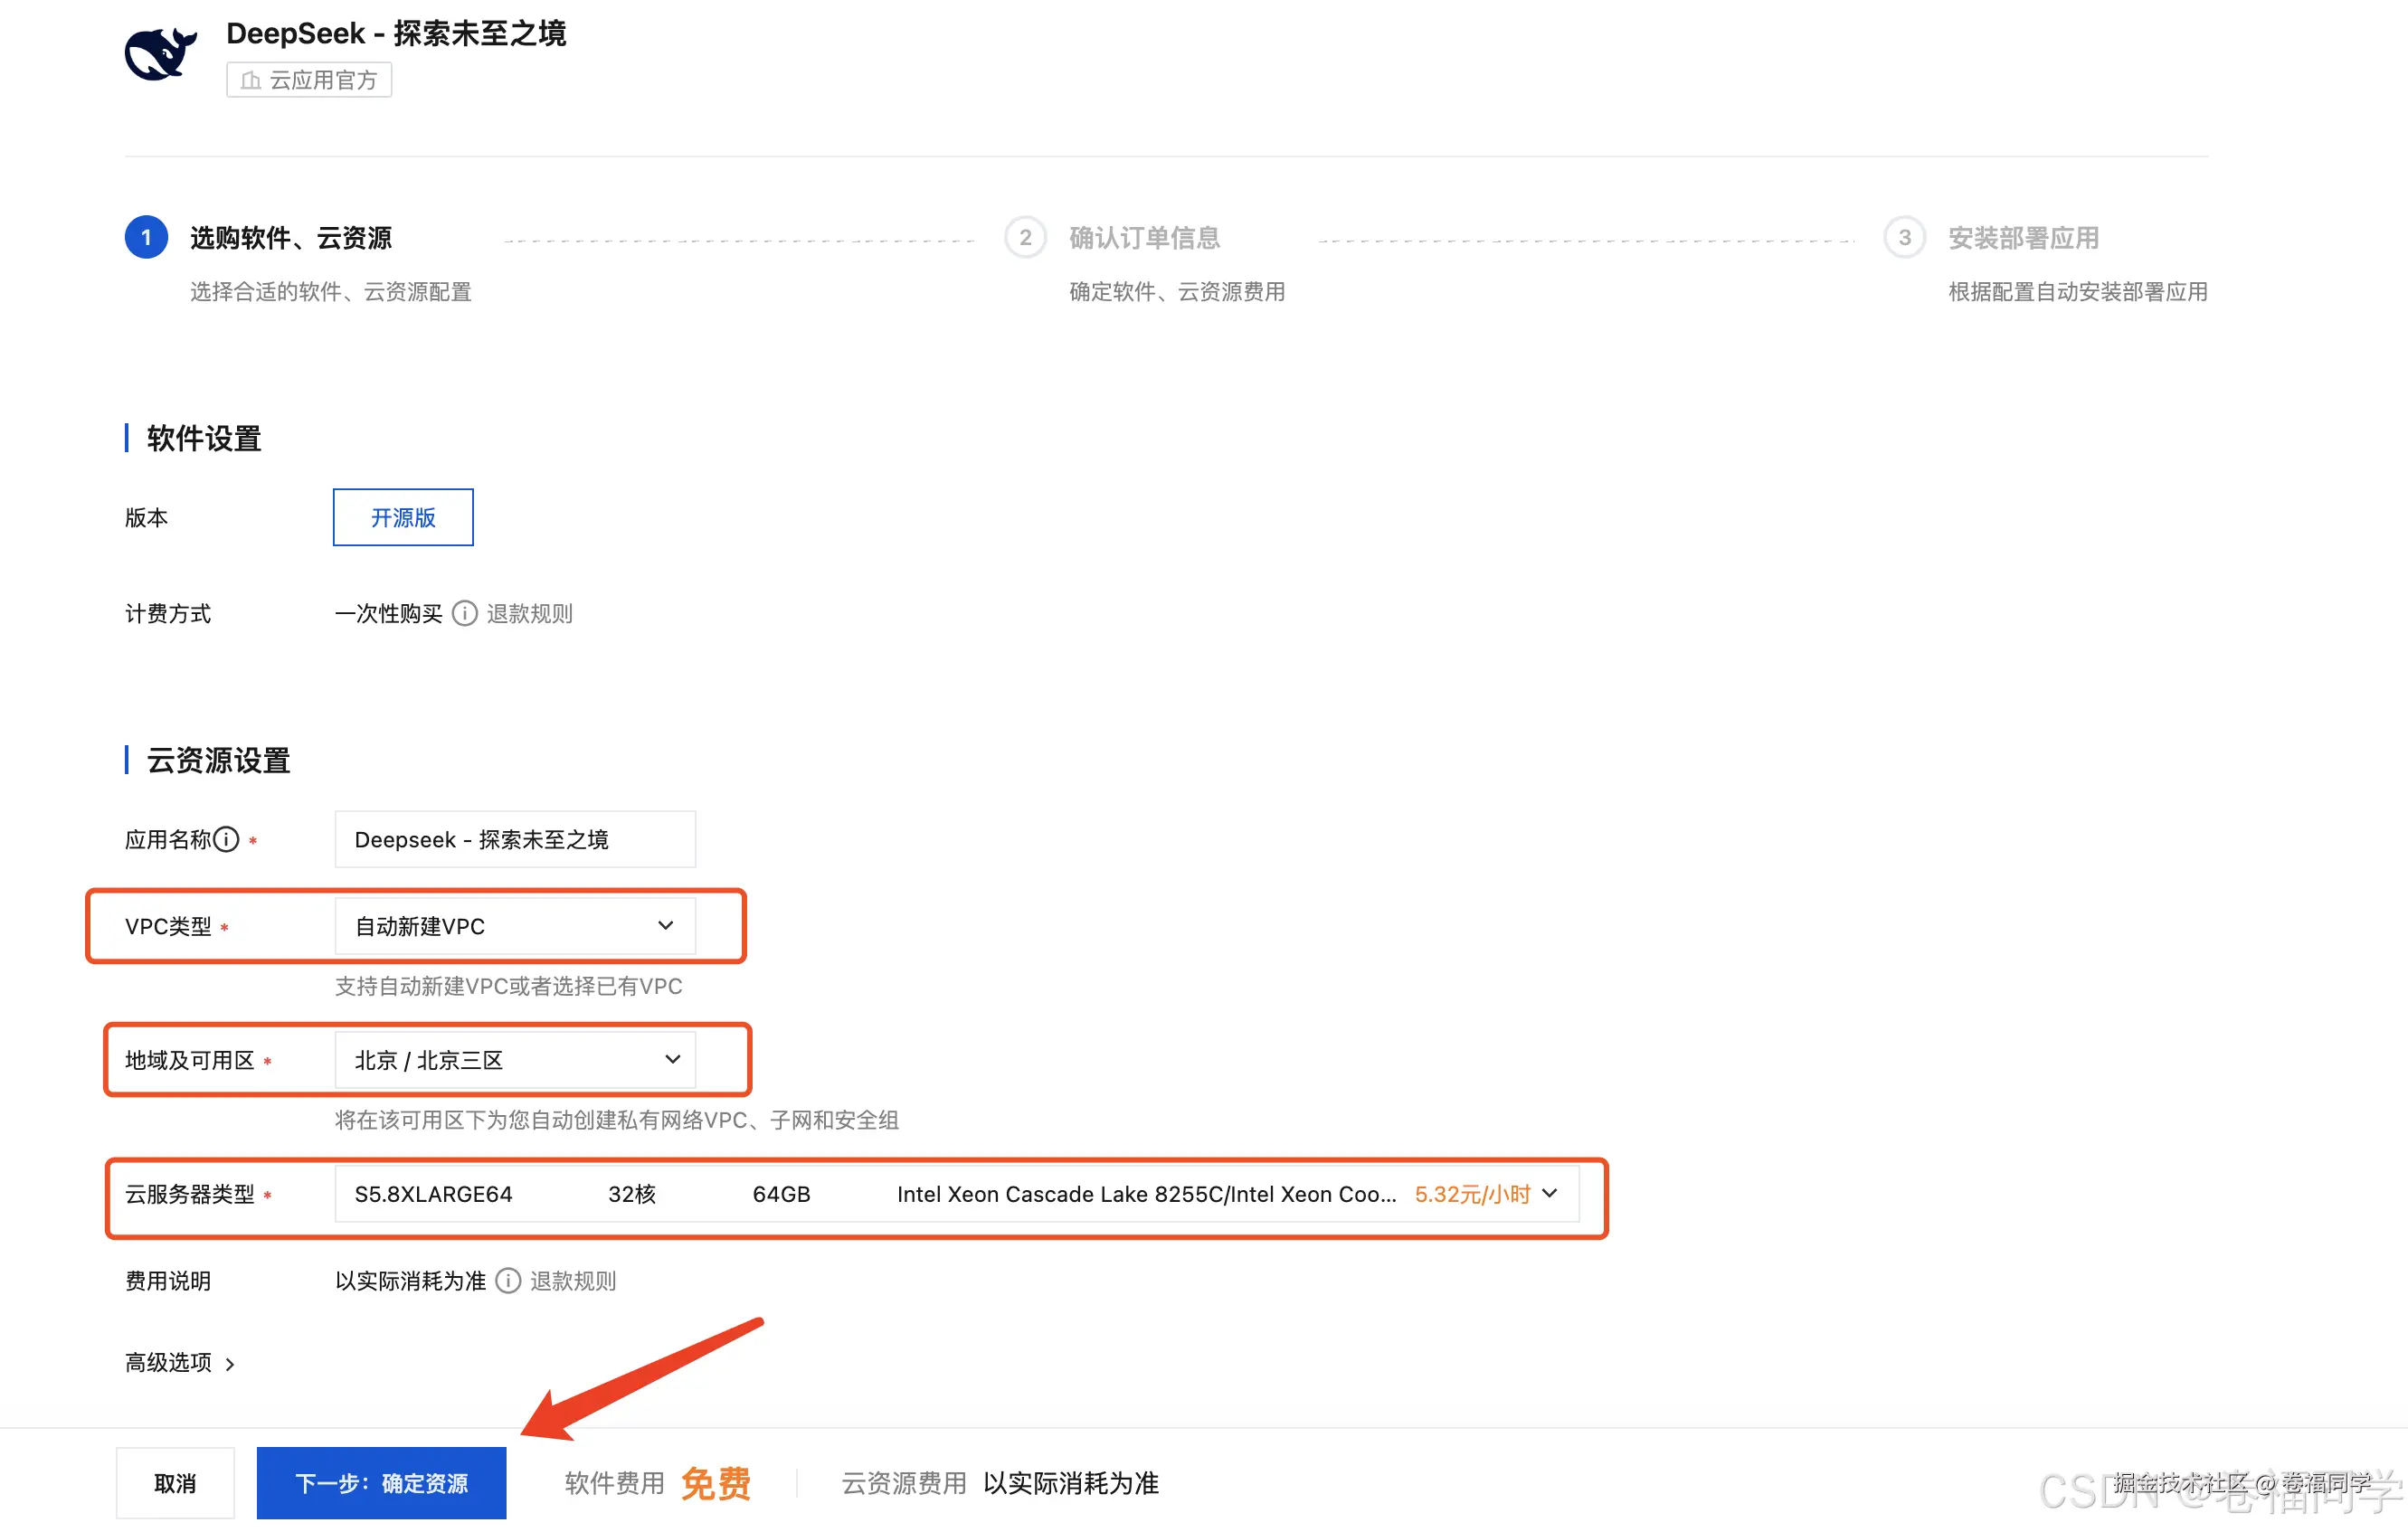Screen dimensions: 2408x1532
Task: Click the DeepSeek whale logo
Action: pyautogui.click(x=160, y=55)
